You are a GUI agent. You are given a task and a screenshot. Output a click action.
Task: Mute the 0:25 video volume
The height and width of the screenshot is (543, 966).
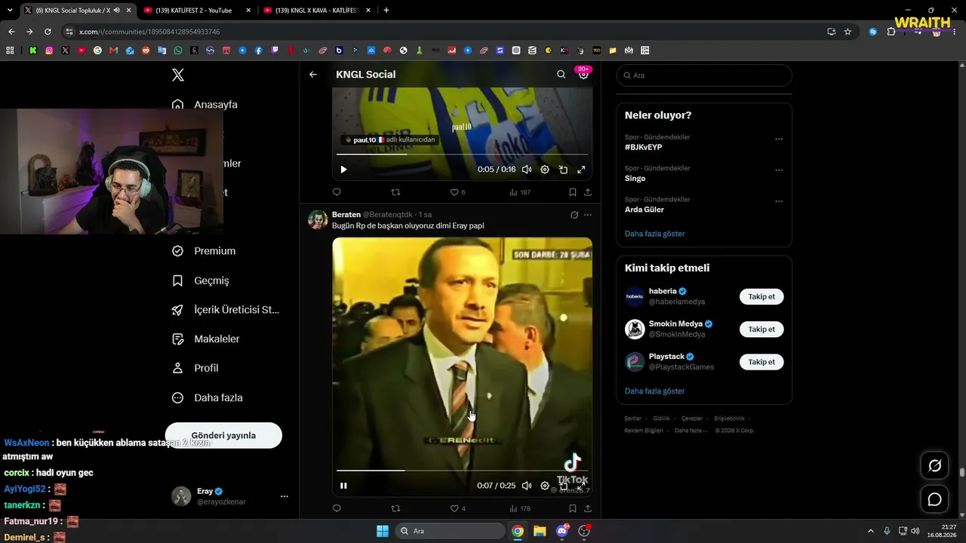(527, 486)
